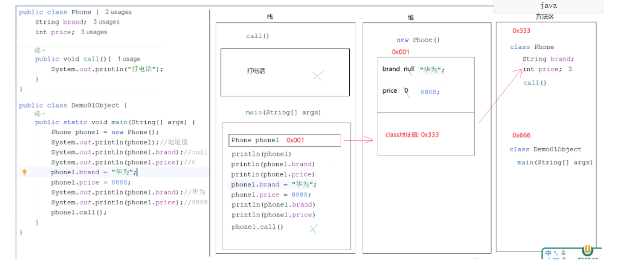Click the red "class地址值: 0x333" text in the heap
620x269 pixels.
(x=411, y=134)
